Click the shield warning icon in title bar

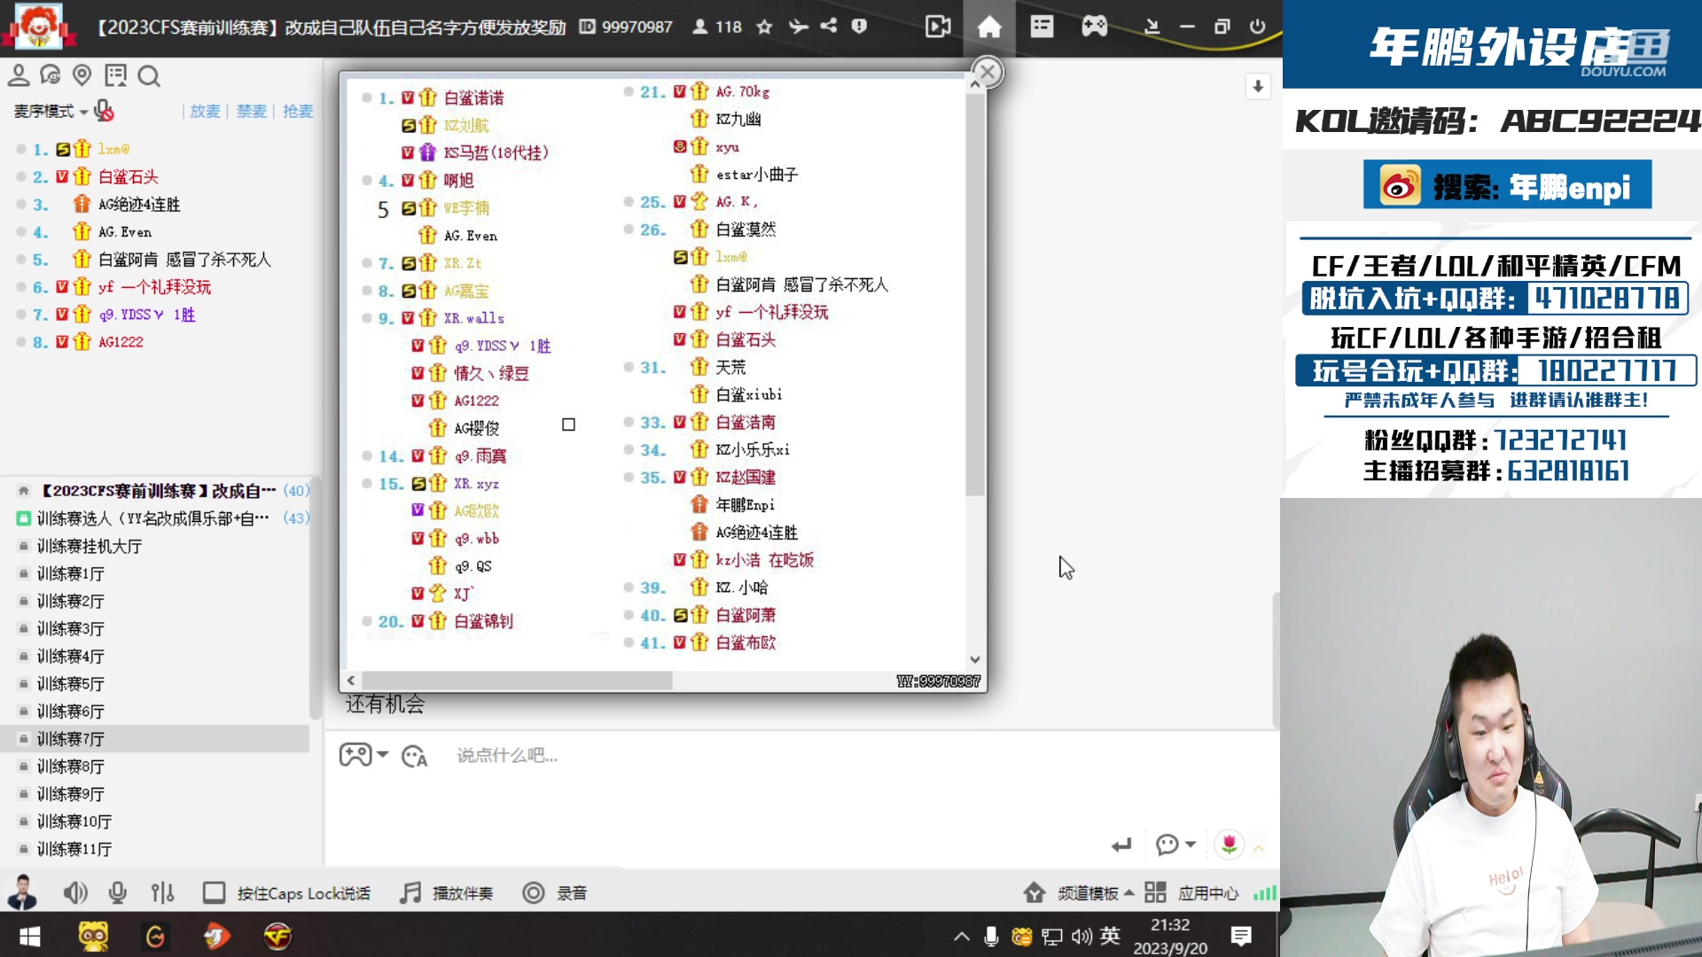tap(859, 26)
